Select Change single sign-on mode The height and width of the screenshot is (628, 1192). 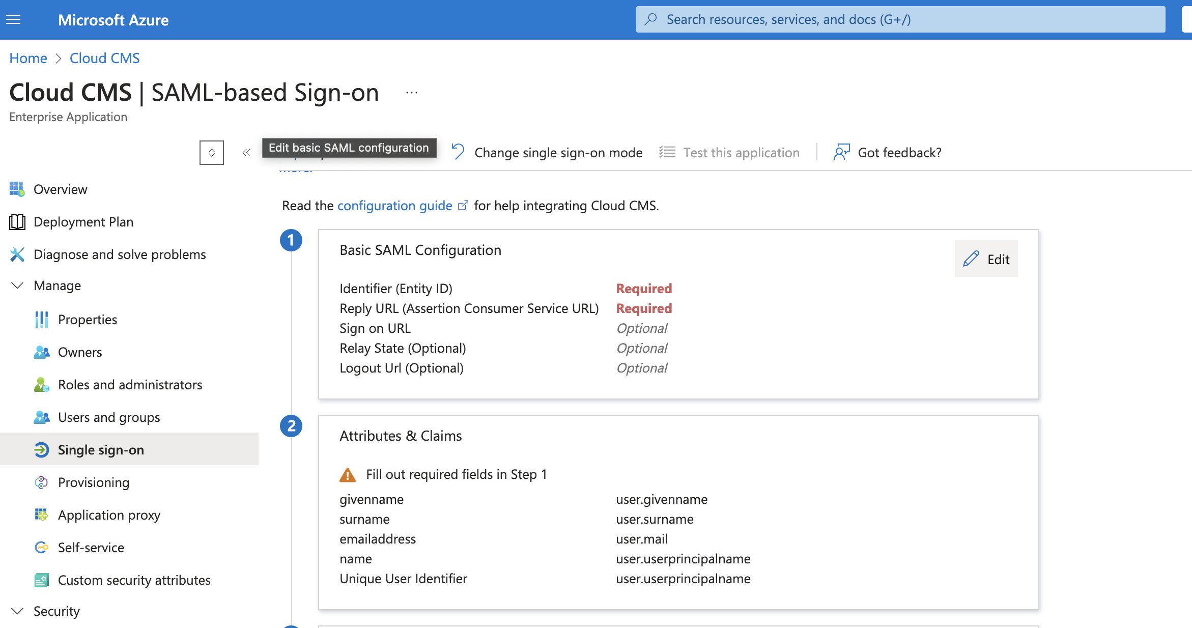click(x=558, y=153)
